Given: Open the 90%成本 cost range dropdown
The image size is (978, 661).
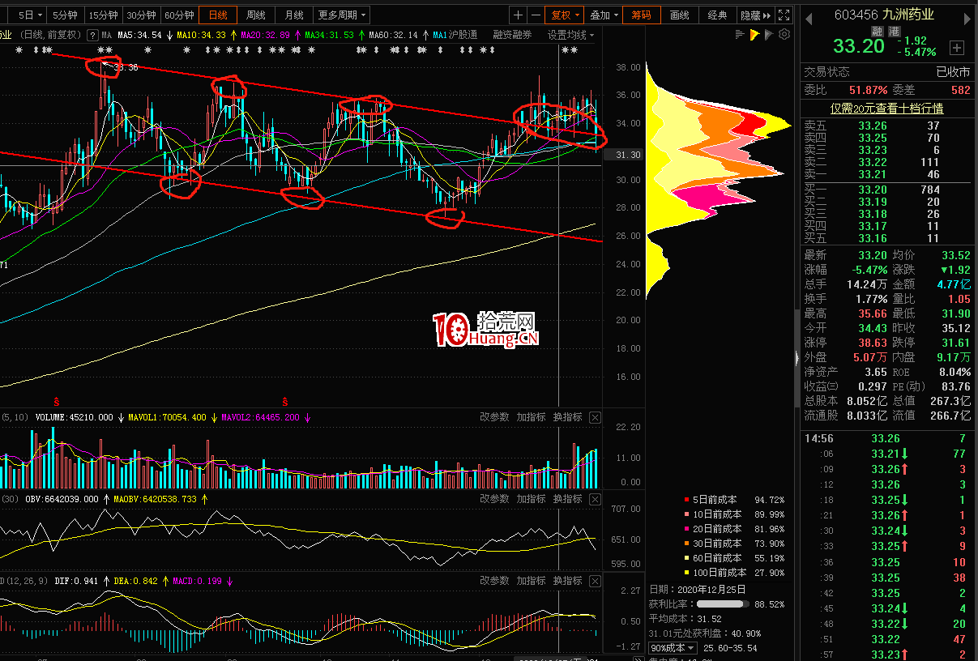Looking at the screenshot, I should tap(673, 648).
